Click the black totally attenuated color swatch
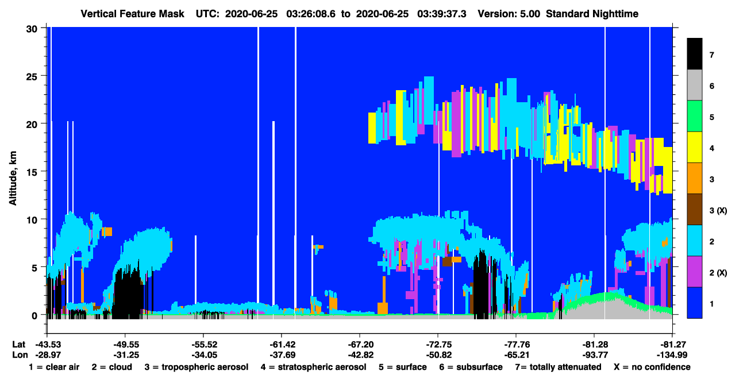Viewport: 747px width, 383px height. 695,54
